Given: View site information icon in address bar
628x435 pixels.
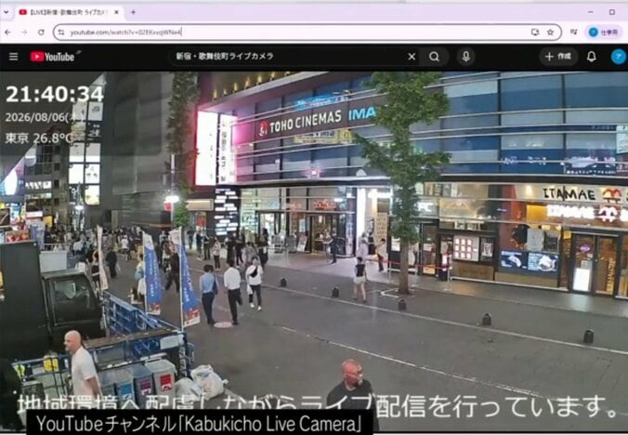Looking at the screenshot, I should click(61, 32).
